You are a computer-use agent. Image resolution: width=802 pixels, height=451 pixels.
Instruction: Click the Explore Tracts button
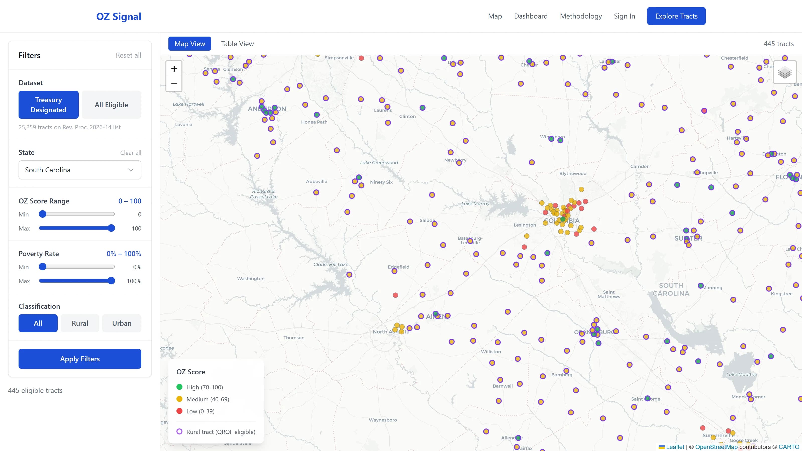tap(676, 16)
